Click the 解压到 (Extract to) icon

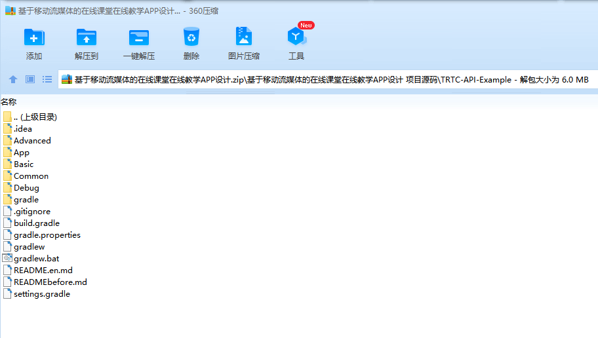[x=86, y=37]
